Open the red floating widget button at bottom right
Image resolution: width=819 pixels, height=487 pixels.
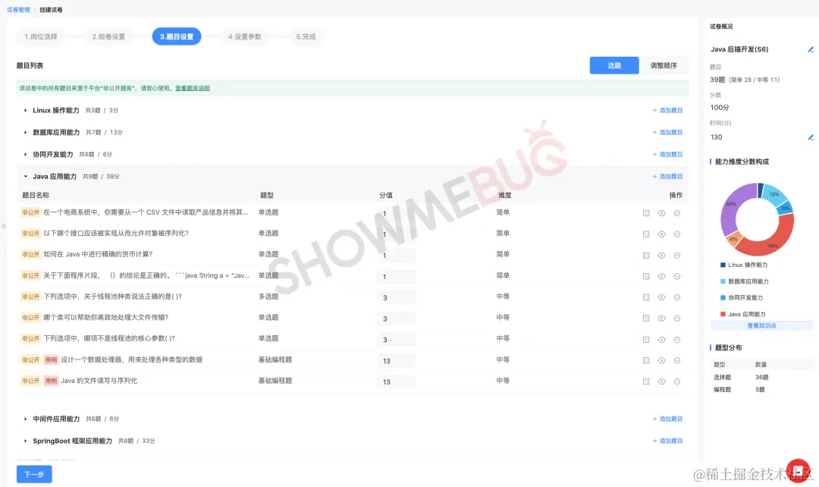[798, 470]
